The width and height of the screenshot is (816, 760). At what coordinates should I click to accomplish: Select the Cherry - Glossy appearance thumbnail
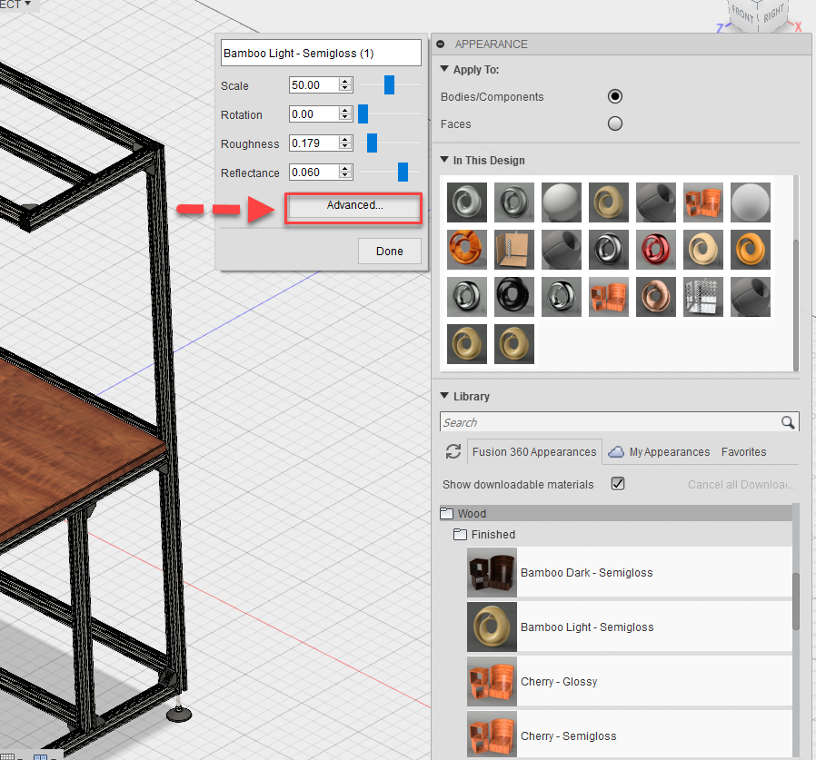point(492,681)
